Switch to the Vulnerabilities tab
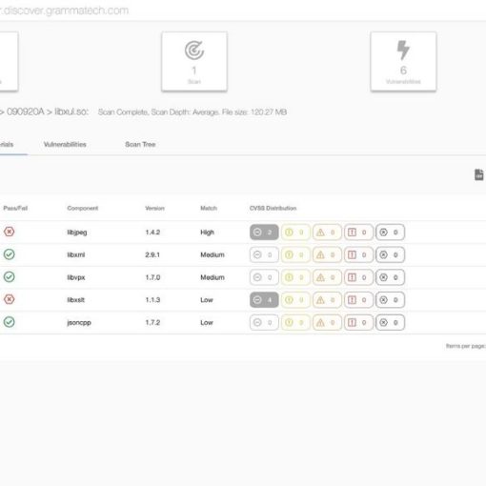 [65, 144]
